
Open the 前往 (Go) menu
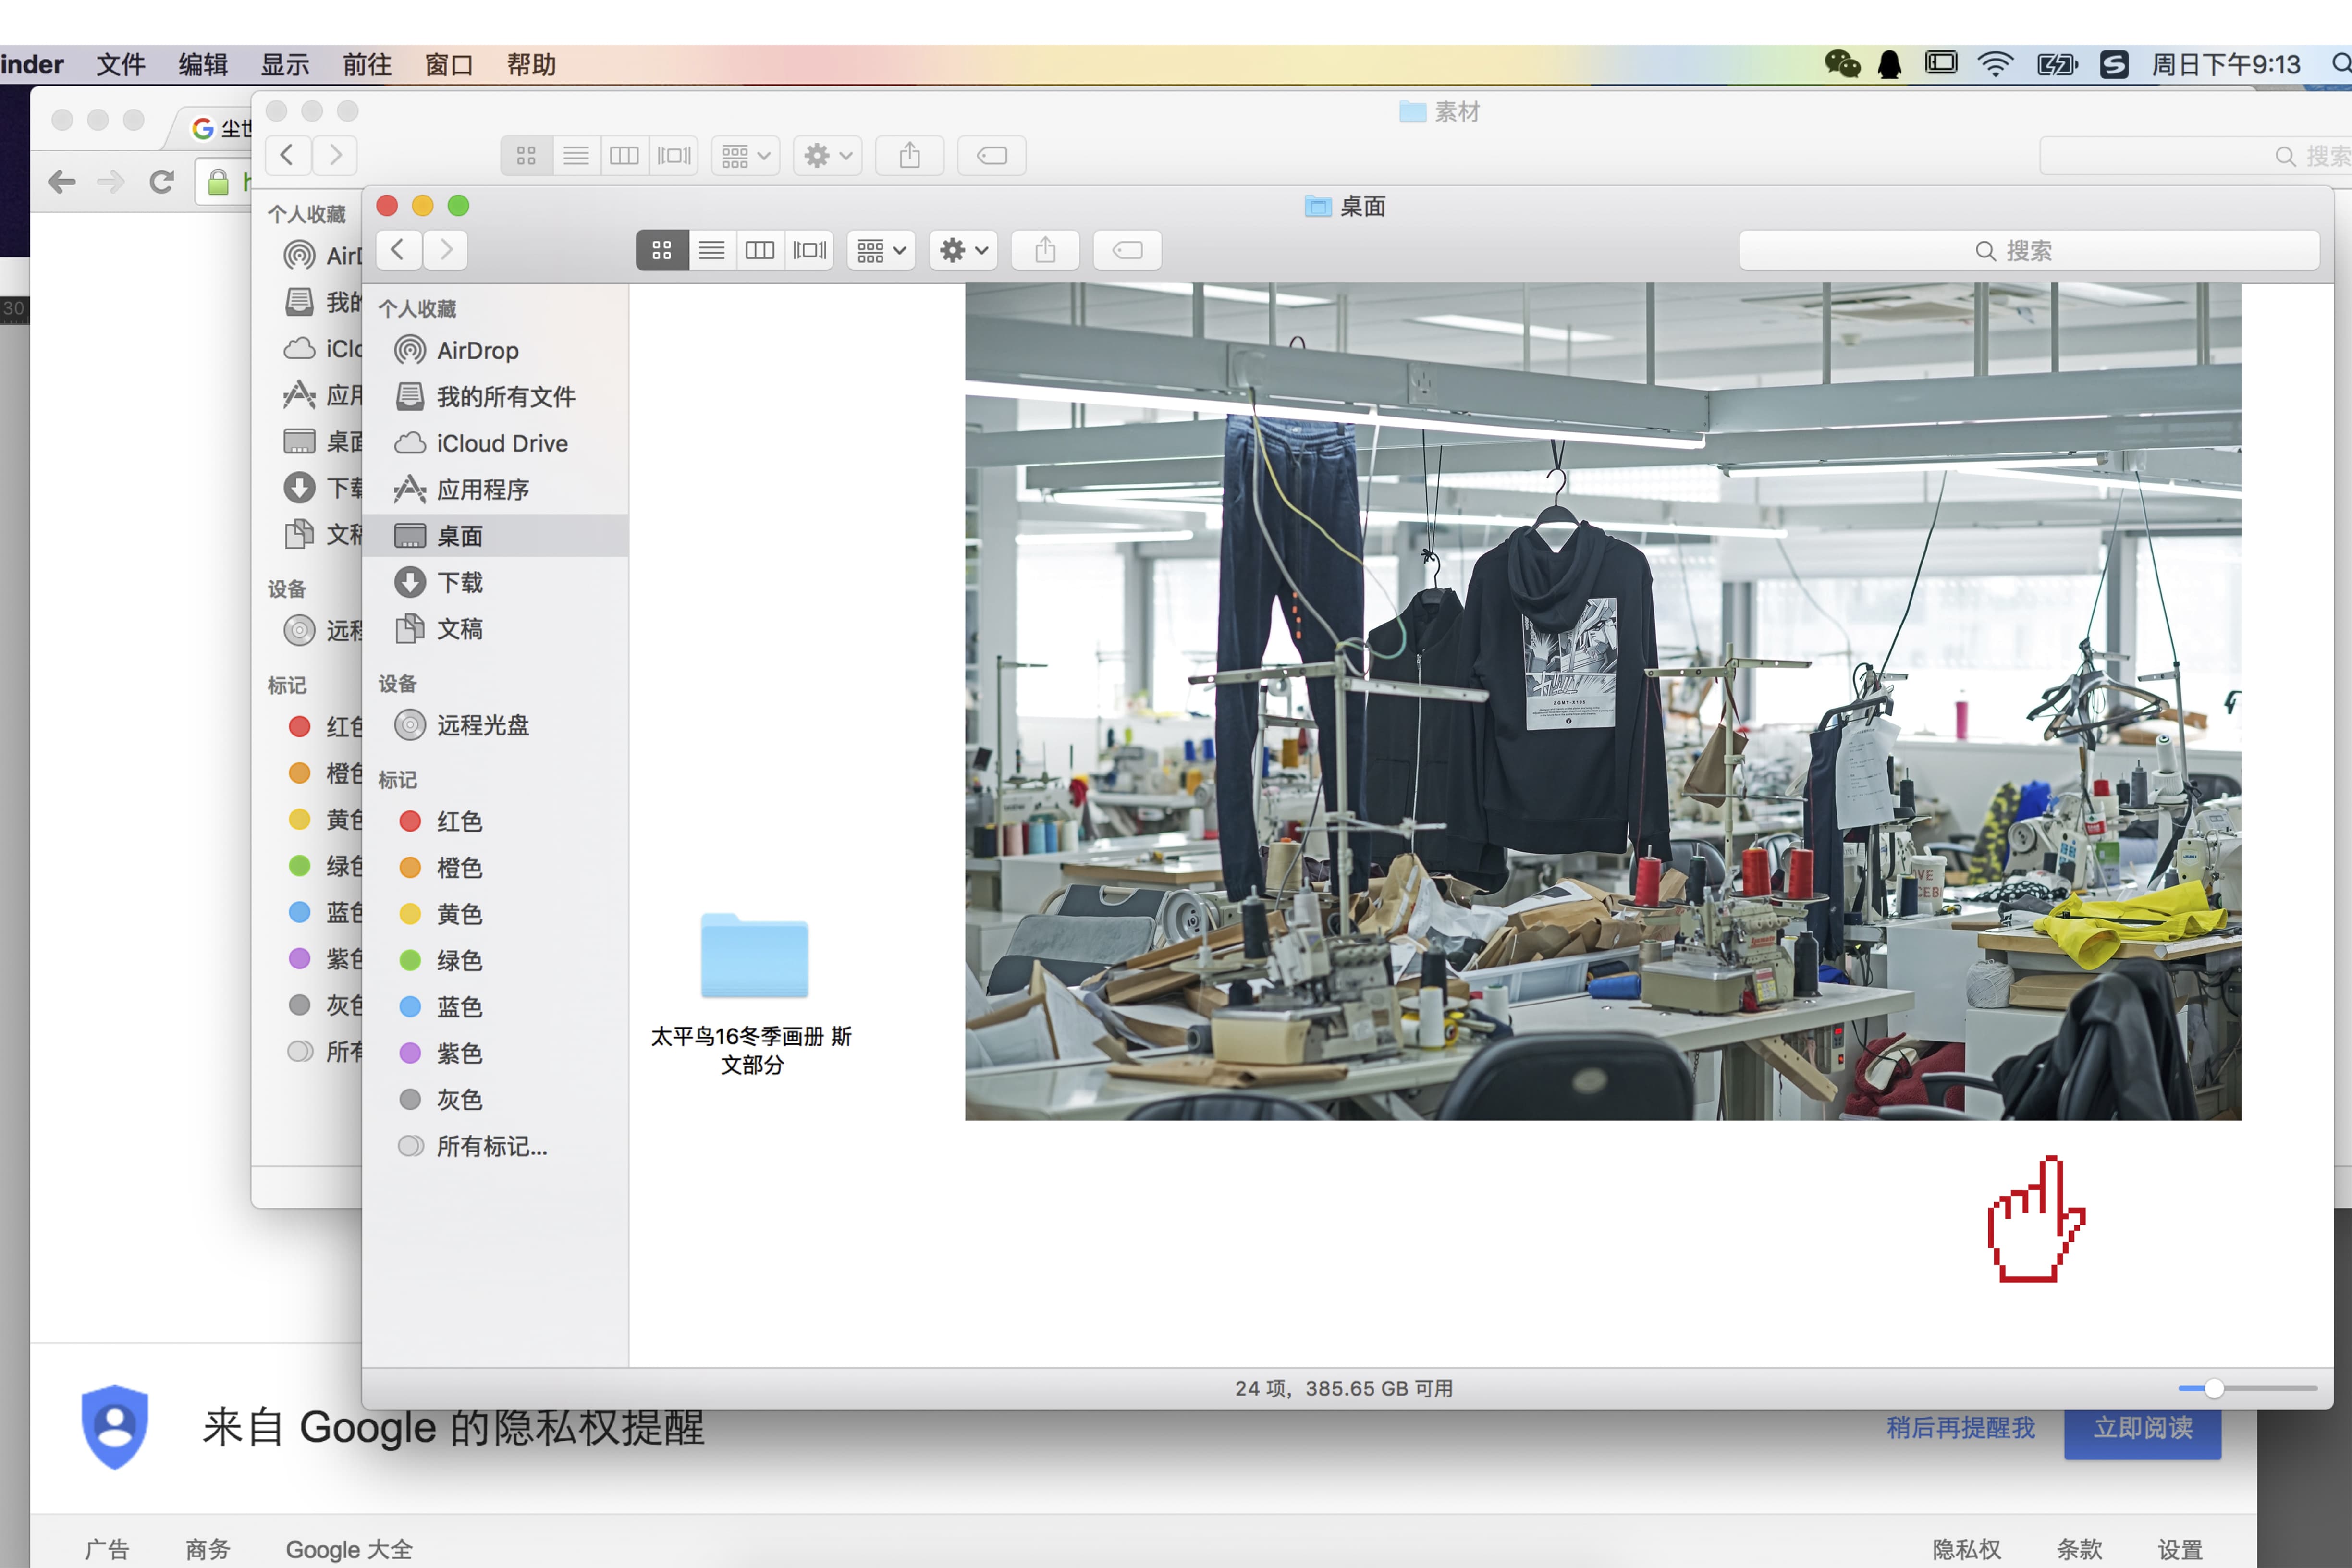366,65
